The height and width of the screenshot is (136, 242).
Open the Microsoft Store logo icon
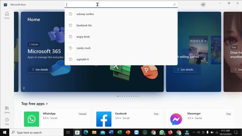5,5
